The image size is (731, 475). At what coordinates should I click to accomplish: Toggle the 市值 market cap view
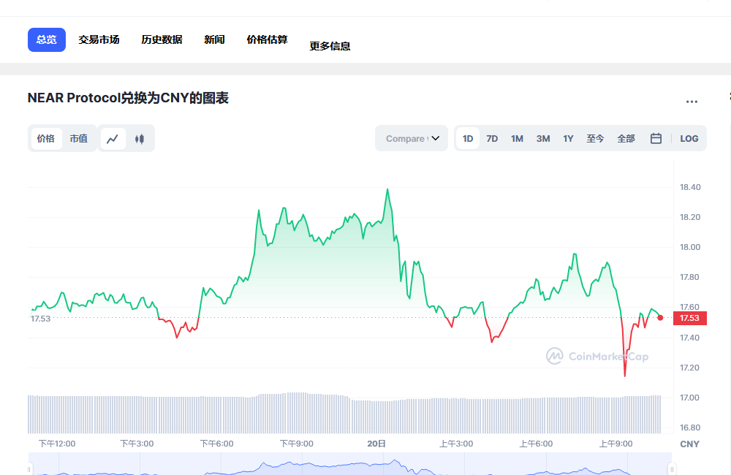pos(79,139)
